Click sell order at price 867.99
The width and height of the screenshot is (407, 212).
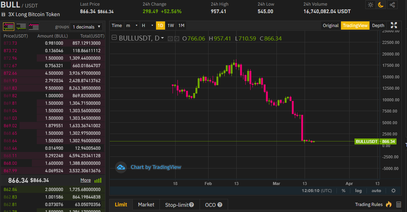[53, 171]
